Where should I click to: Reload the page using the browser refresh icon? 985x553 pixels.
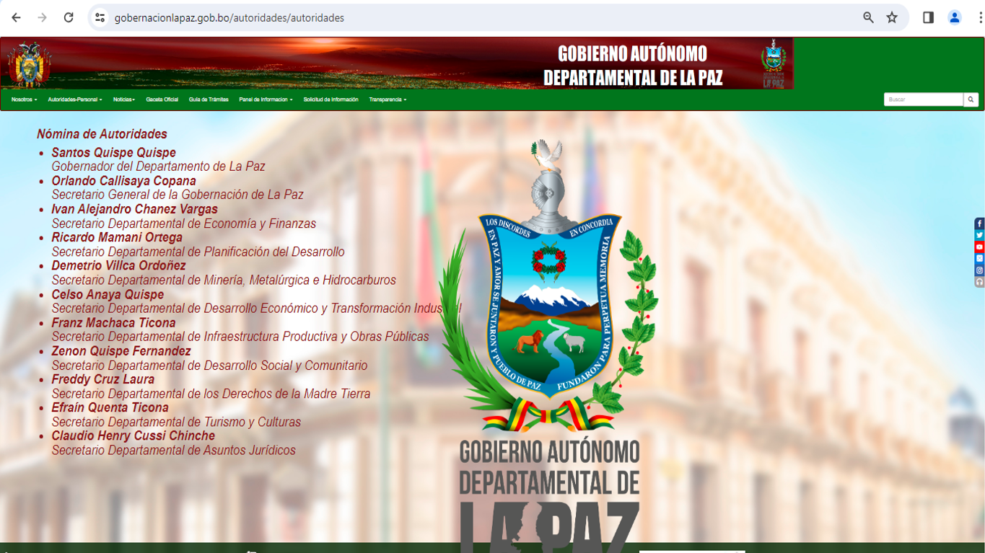pos(69,18)
